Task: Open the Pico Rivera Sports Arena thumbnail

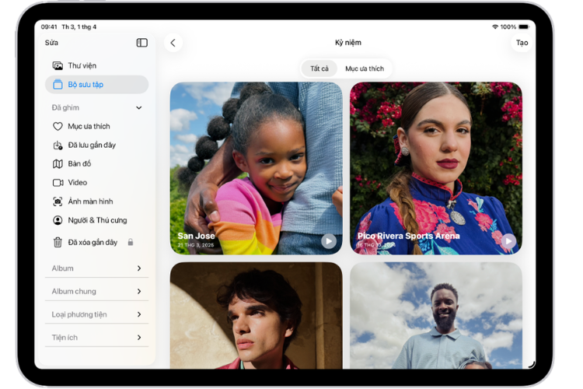Action: point(436,168)
